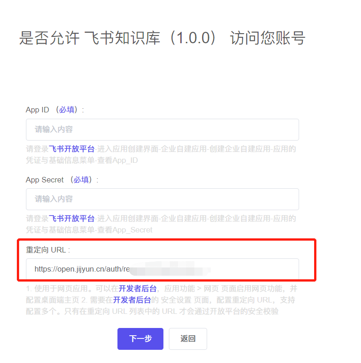Click the App ID input field

[x=162, y=130]
